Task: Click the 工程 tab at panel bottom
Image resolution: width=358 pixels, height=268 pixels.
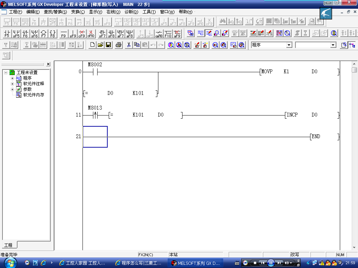Action: click(x=8, y=245)
